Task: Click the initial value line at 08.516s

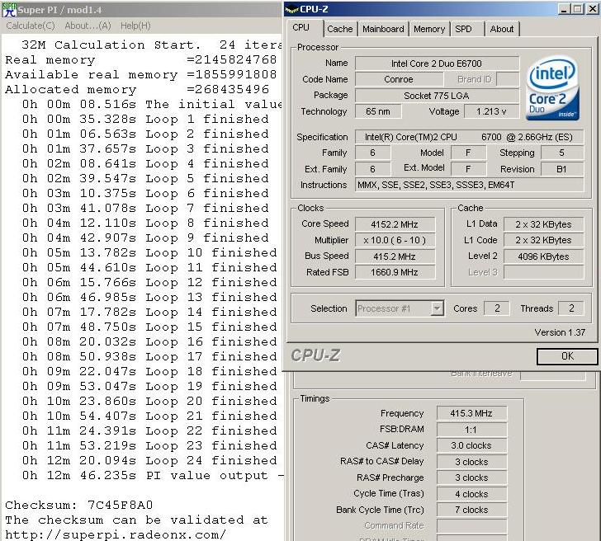Action: point(152,104)
